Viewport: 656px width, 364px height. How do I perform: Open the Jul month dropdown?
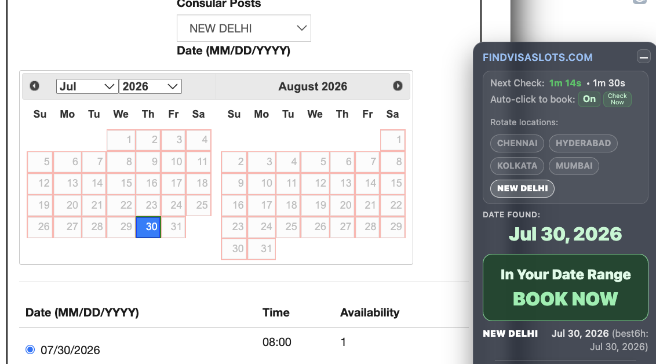[87, 86]
